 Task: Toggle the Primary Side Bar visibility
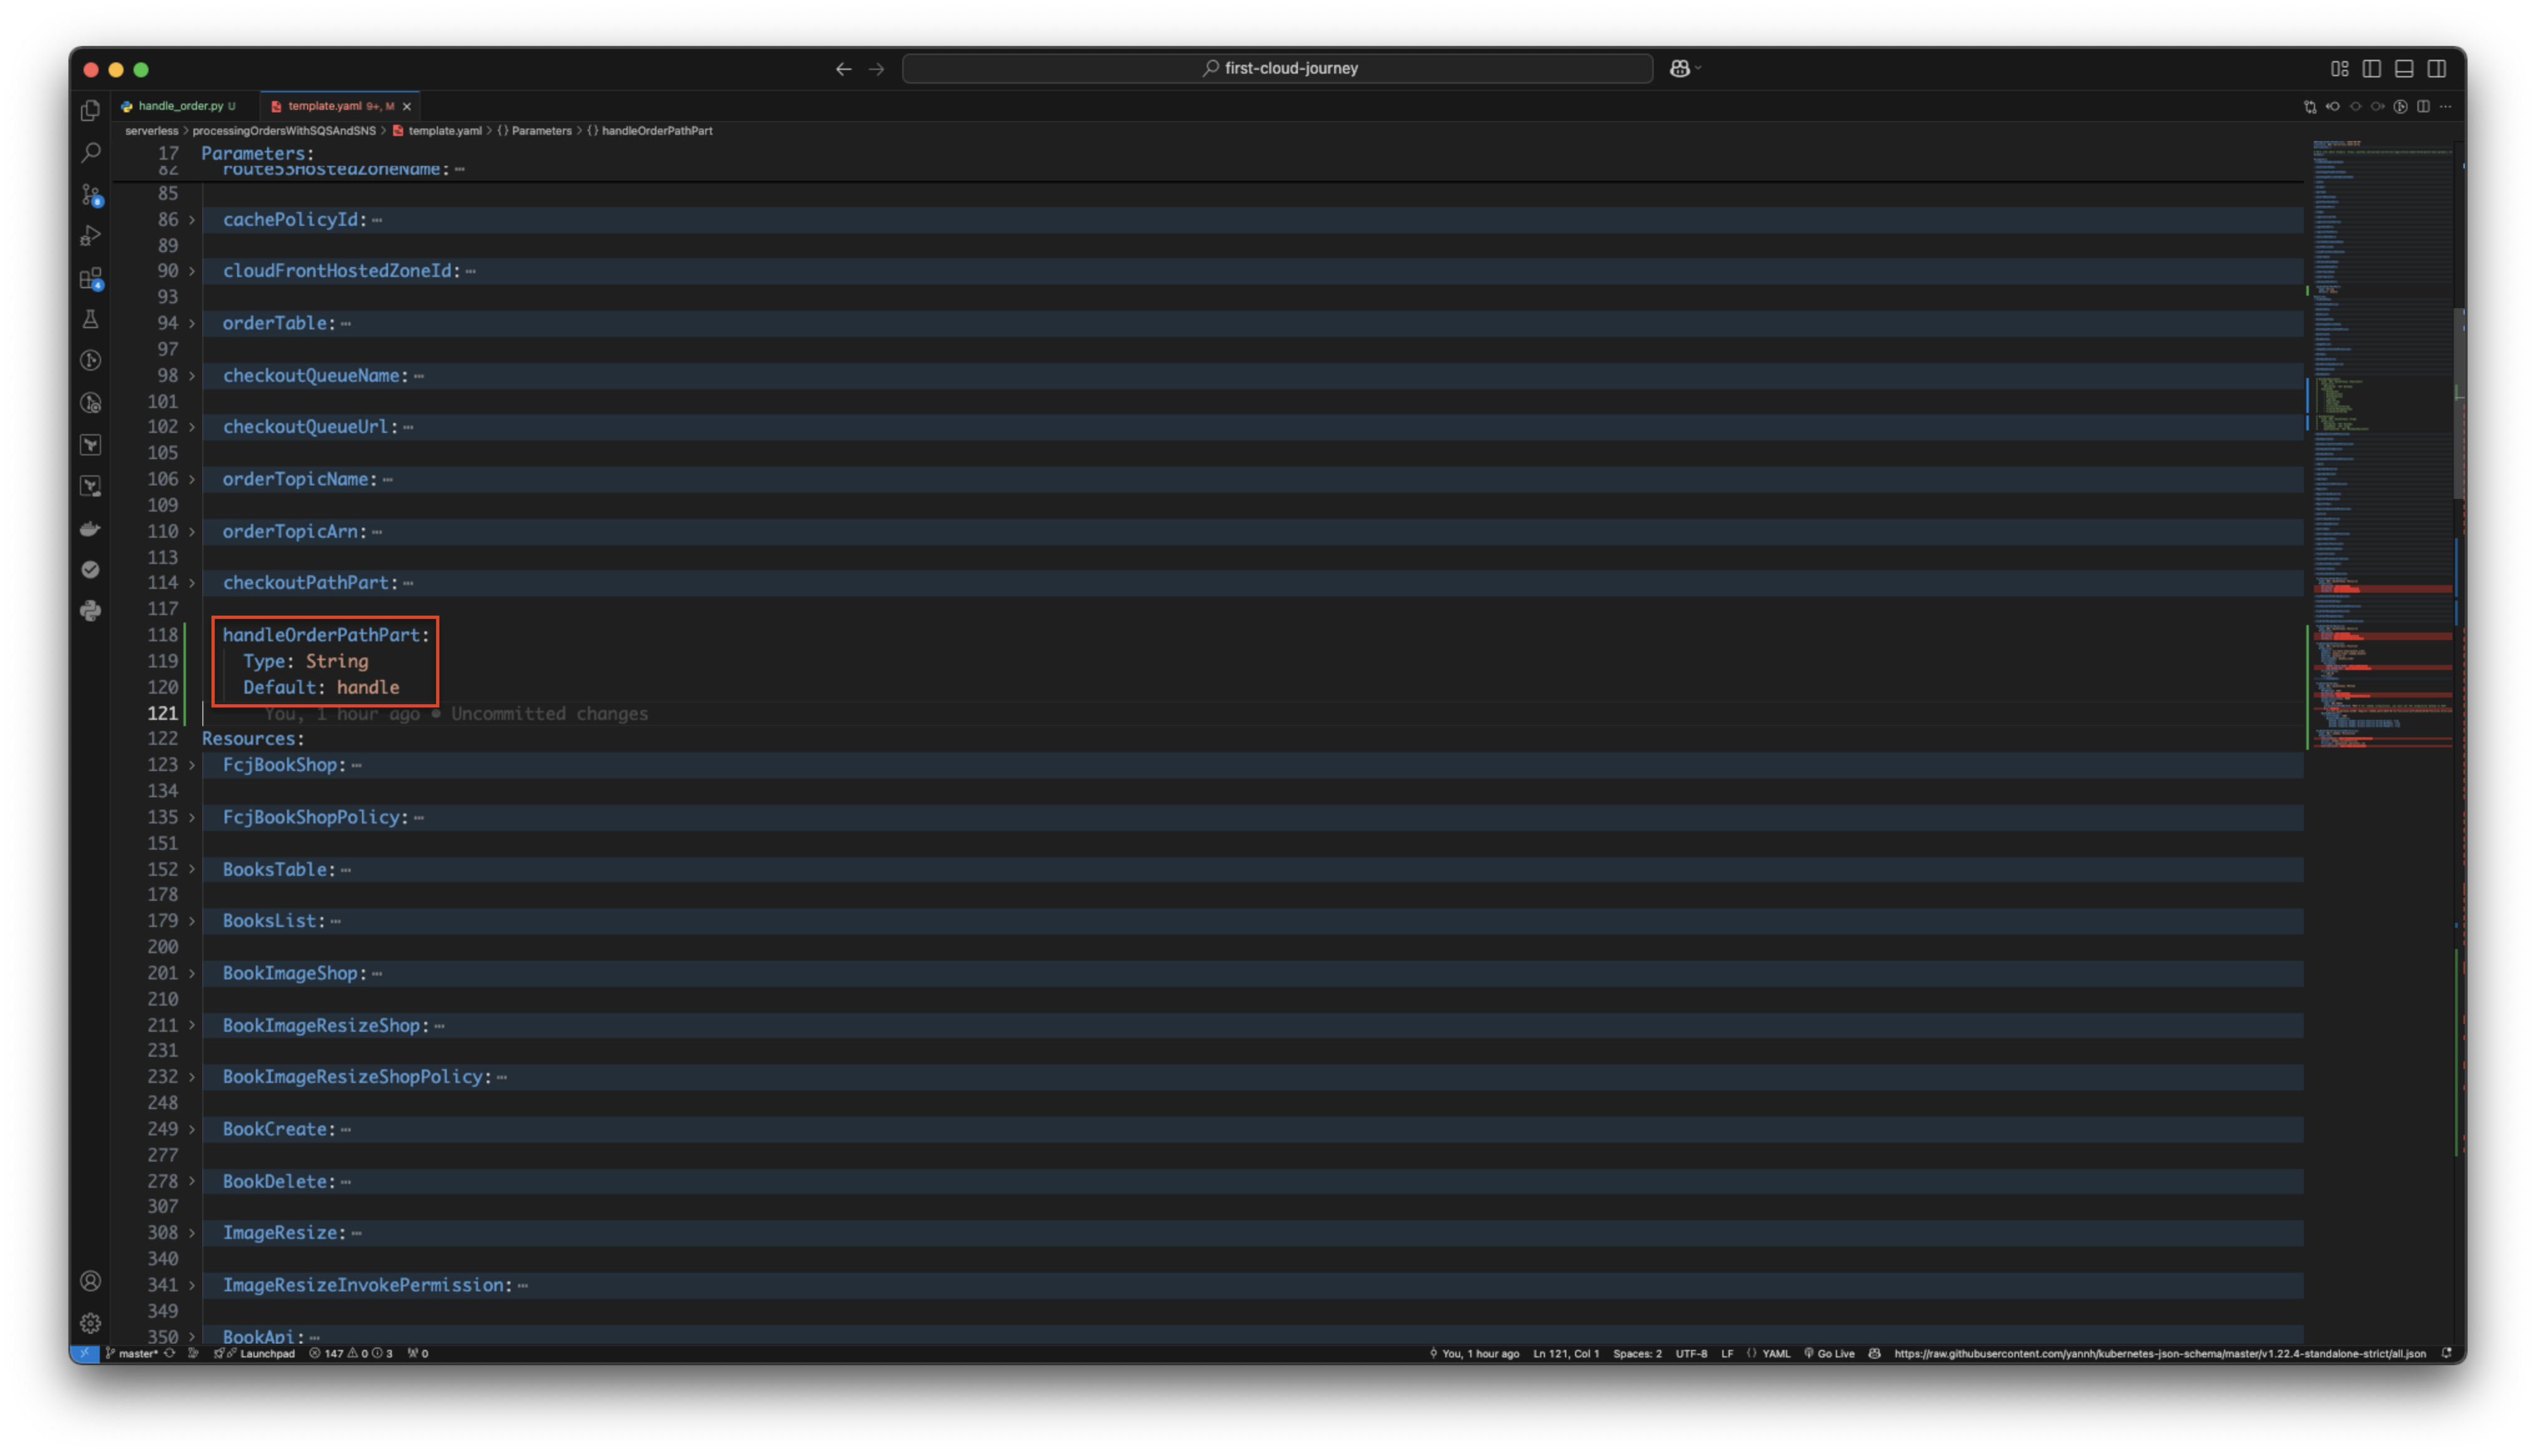point(2371,68)
